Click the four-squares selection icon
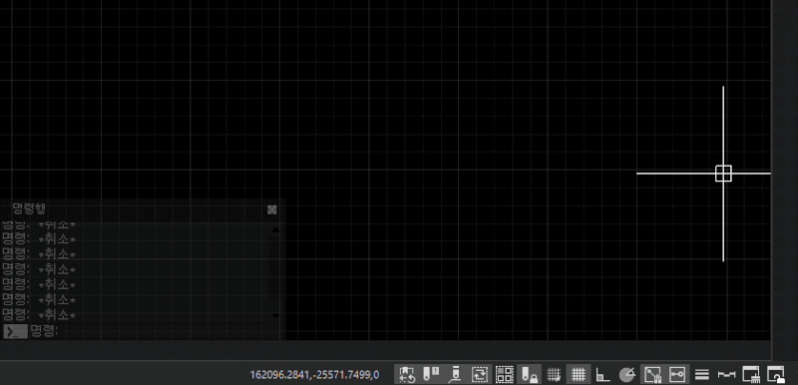The width and height of the screenshot is (798, 385). click(505, 375)
